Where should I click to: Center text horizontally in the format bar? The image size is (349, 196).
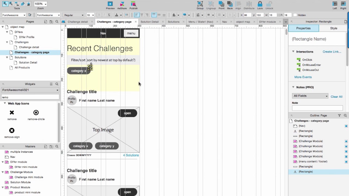142,15
